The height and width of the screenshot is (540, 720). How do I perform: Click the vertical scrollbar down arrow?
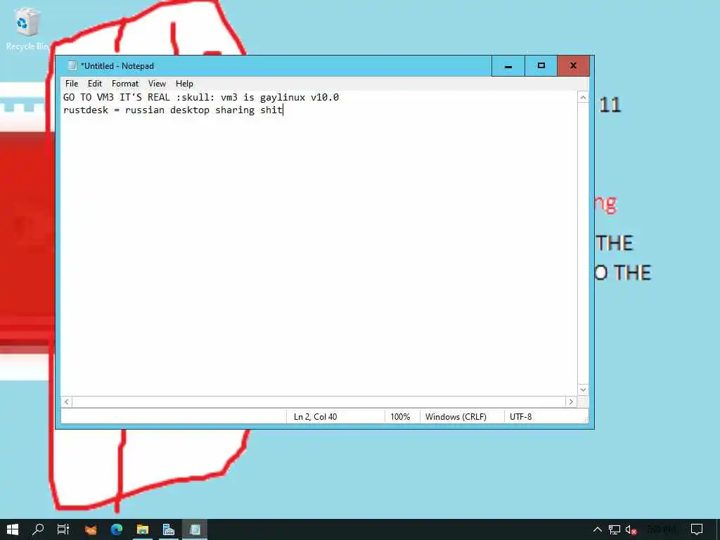point(583,390)
